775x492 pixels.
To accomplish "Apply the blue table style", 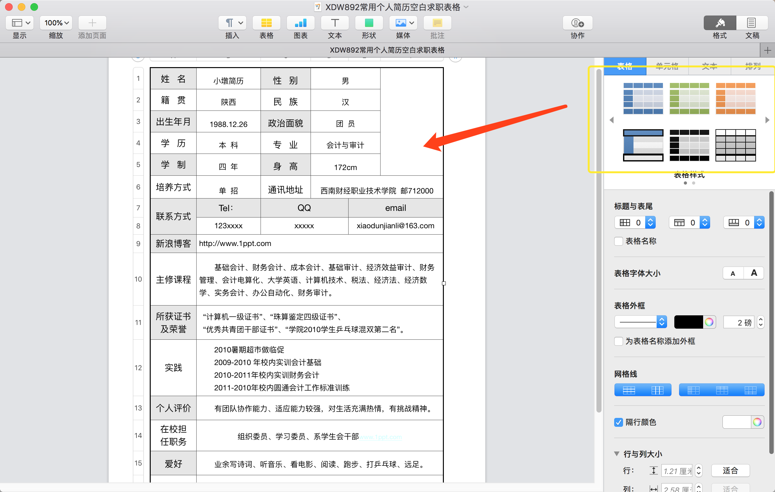I will (643, 98).
